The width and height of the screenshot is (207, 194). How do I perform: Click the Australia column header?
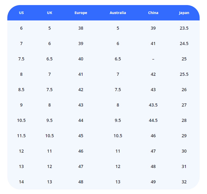tap(118, 13)
